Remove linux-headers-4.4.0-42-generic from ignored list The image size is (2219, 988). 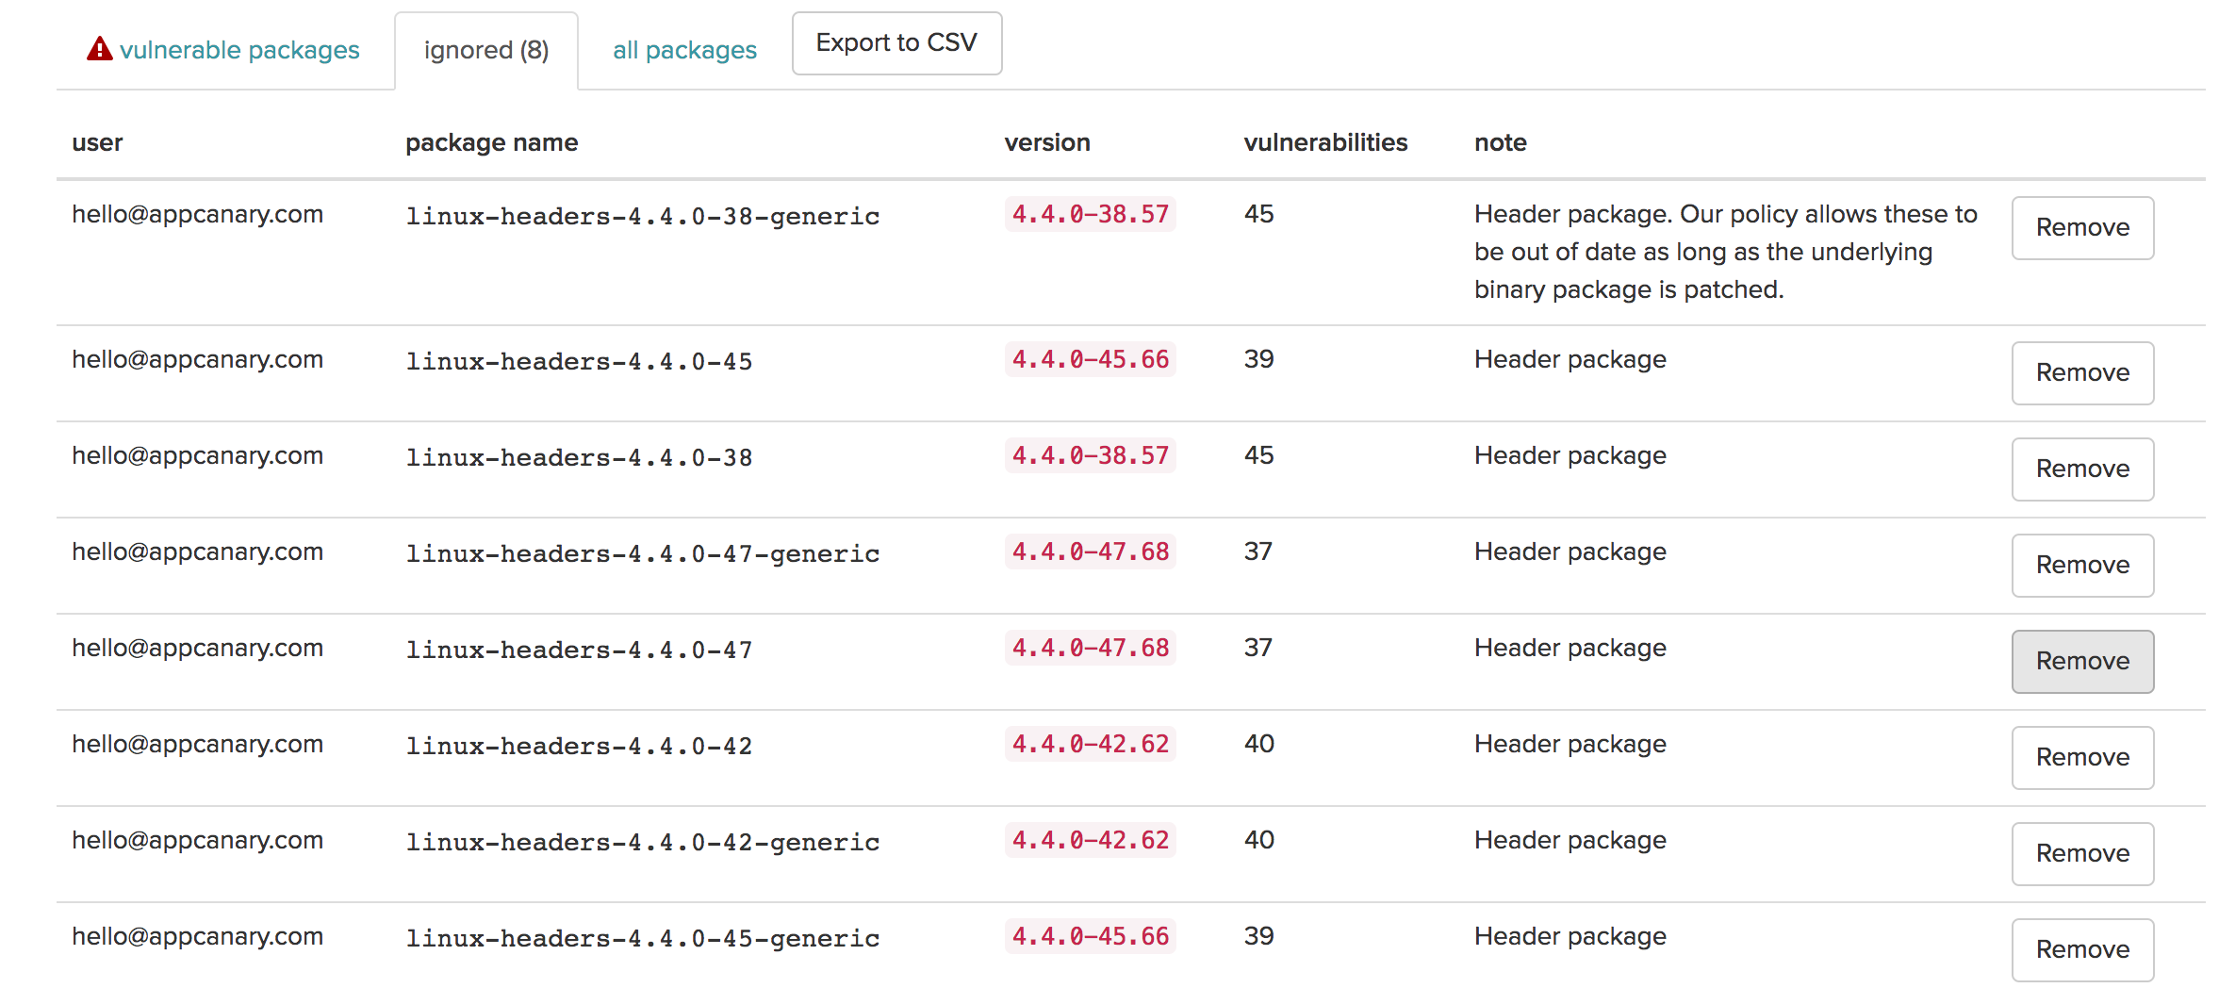coord(2082,854)
